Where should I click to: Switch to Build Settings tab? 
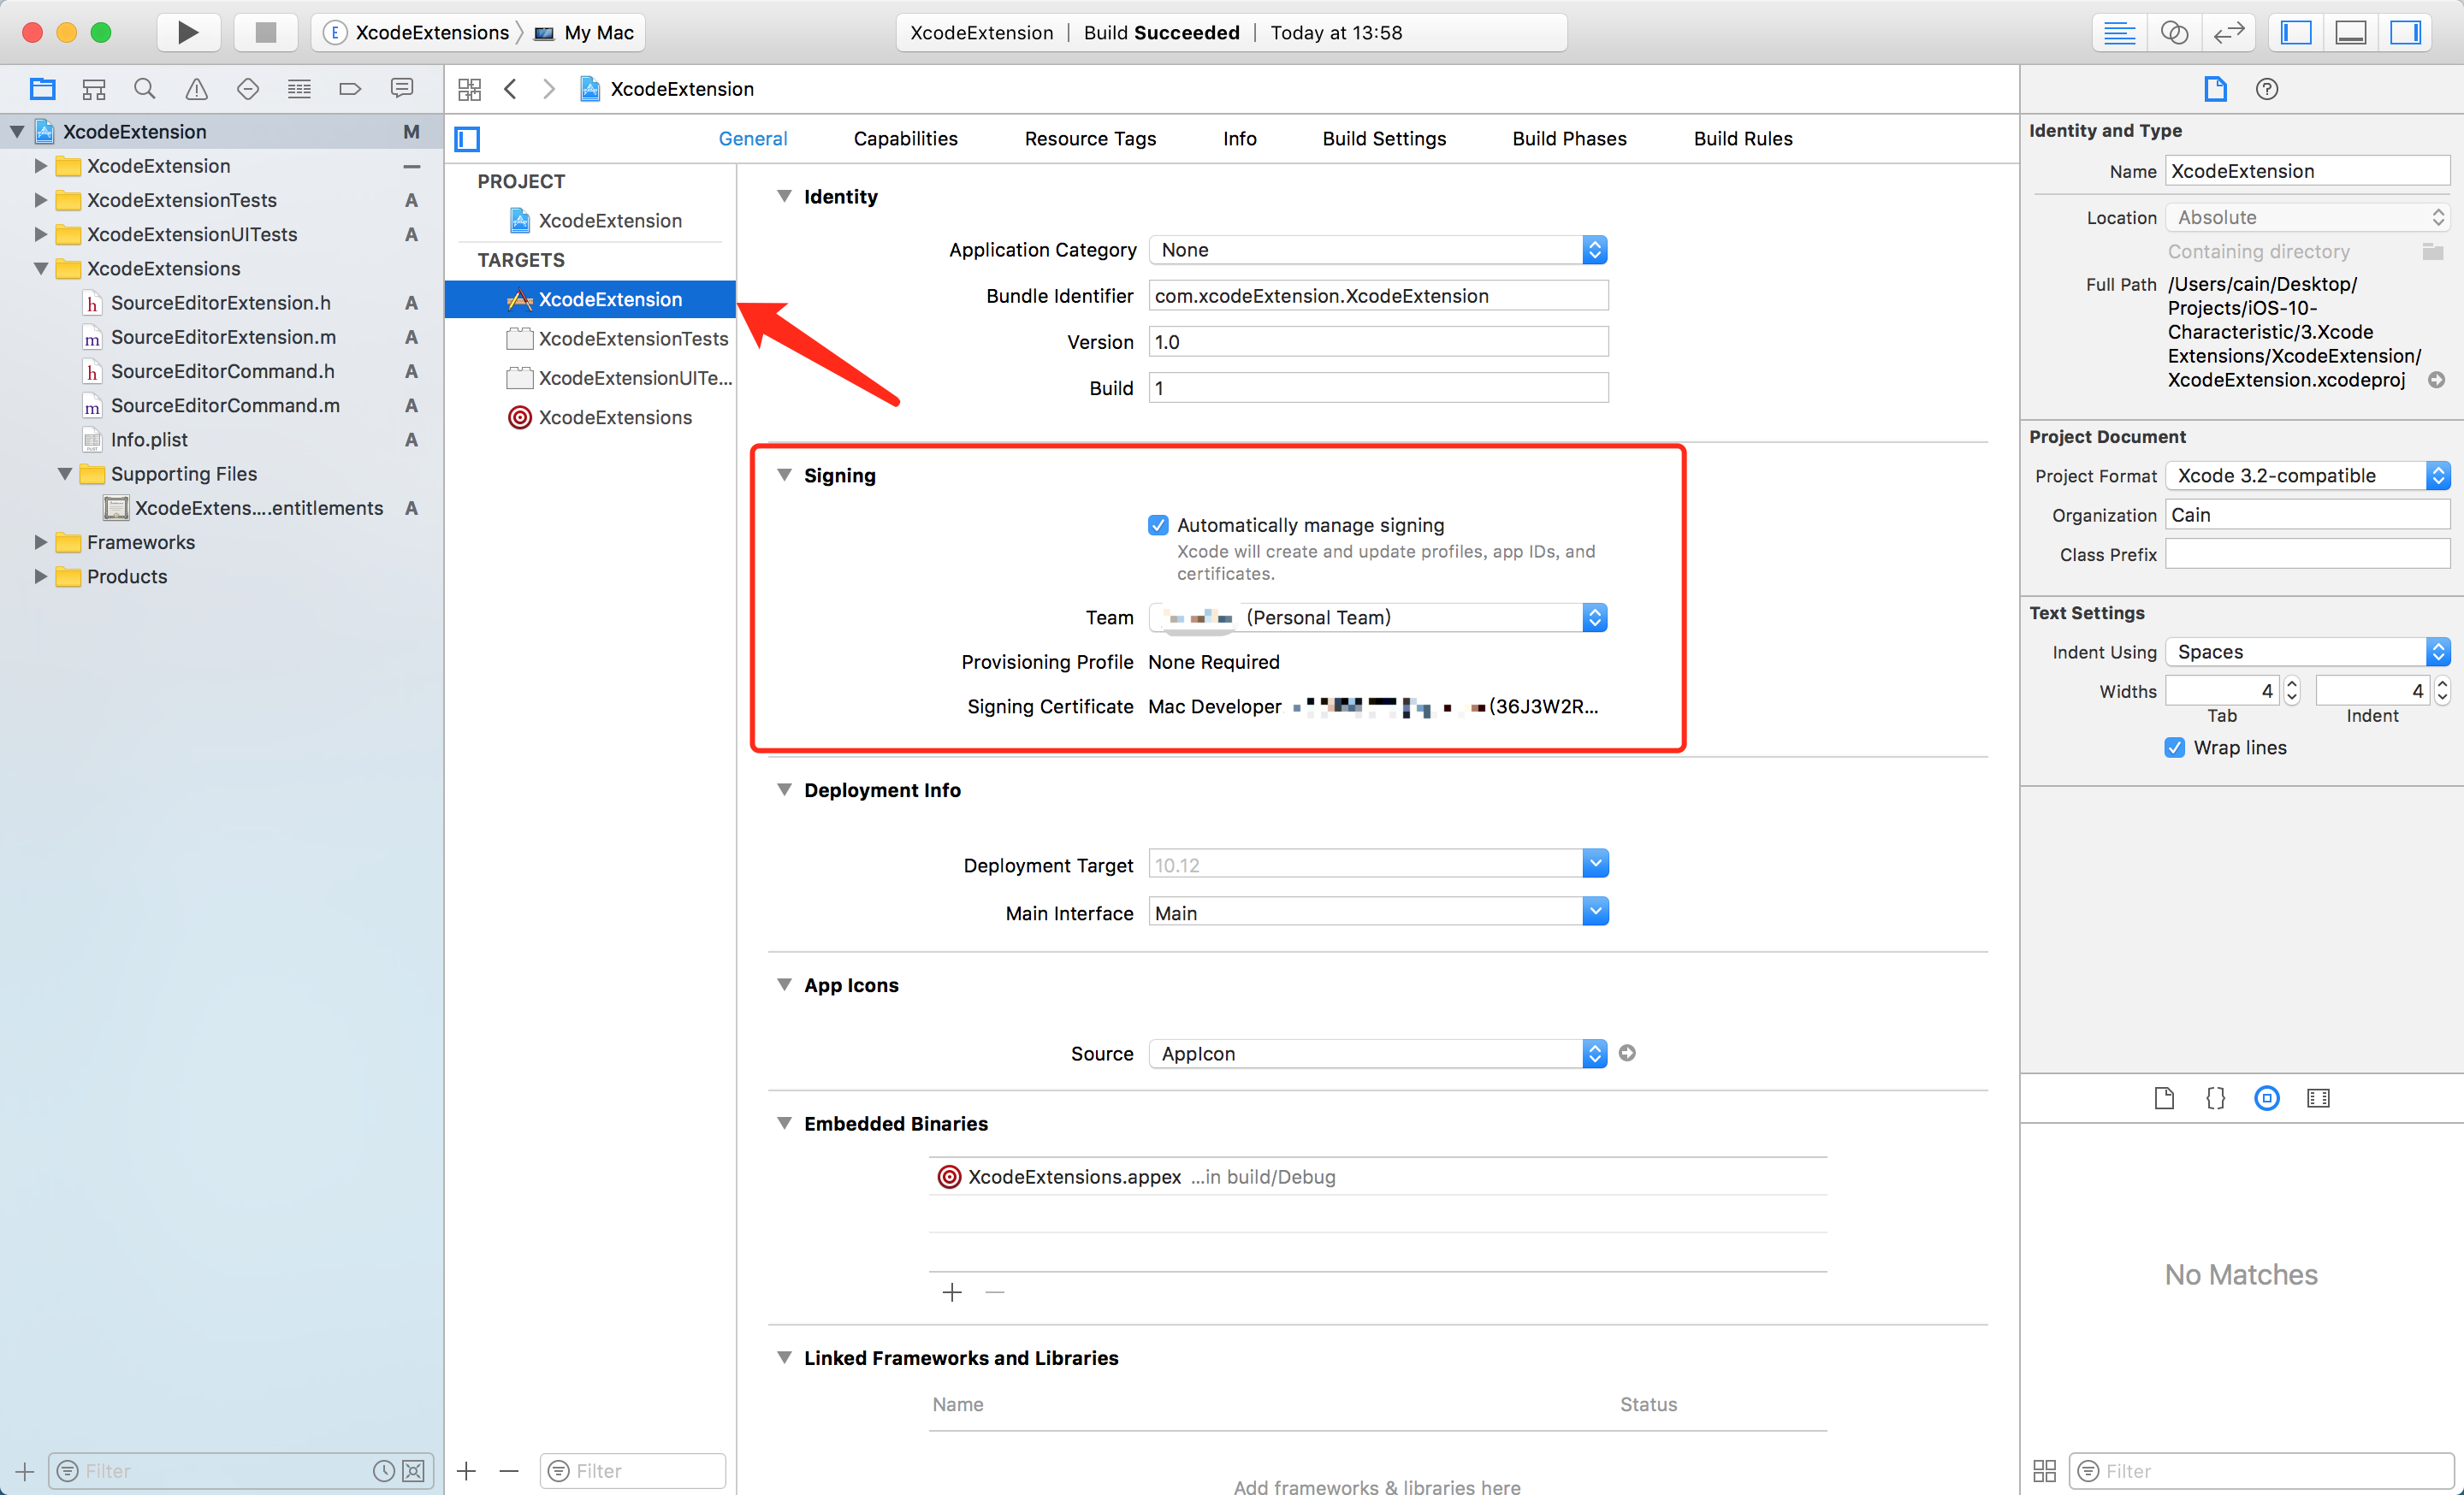(x=1383, y=139)
